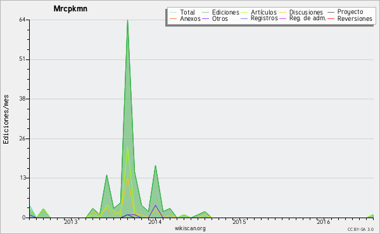The height and width of the screenshot is (234, 380).
Task: Click the green Ediciones legend line swatch
Action: (205, 12)
